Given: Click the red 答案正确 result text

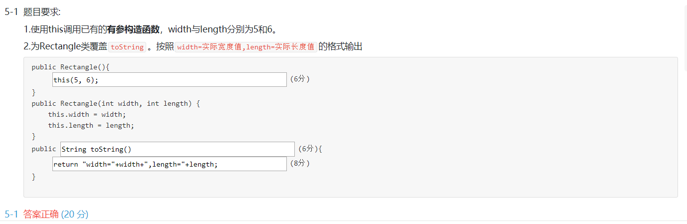Looking at the screenshot, I should pos(41,214).
